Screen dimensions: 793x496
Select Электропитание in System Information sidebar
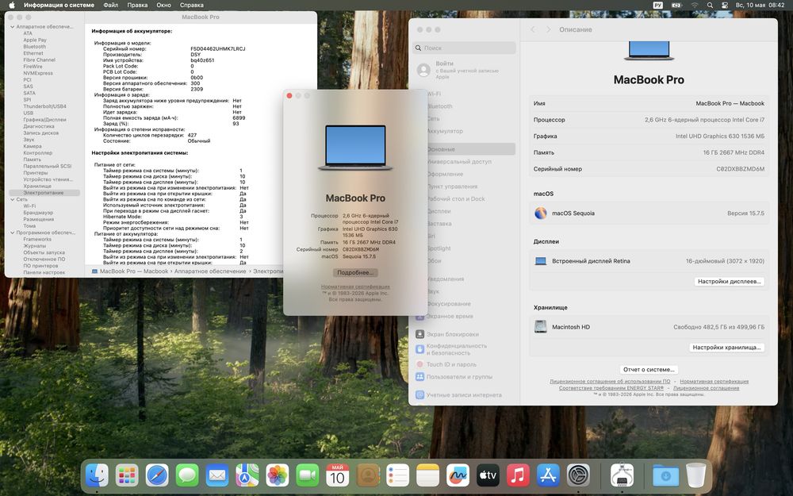coord(44,193)
